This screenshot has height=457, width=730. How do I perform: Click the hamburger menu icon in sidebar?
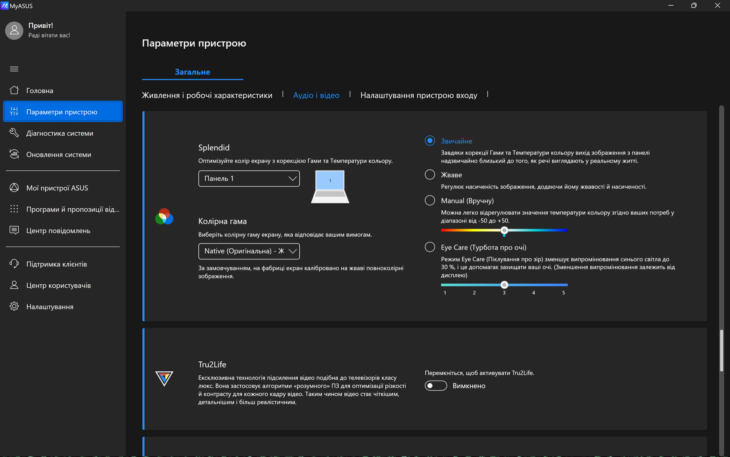coord(14,69)
